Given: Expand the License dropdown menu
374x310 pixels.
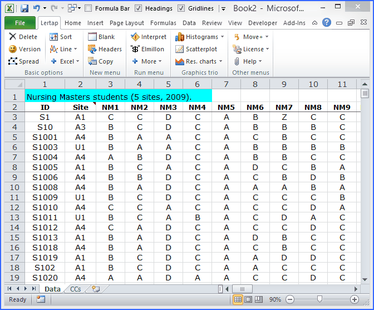Looking at the screenshot, I should click(267, 49).
